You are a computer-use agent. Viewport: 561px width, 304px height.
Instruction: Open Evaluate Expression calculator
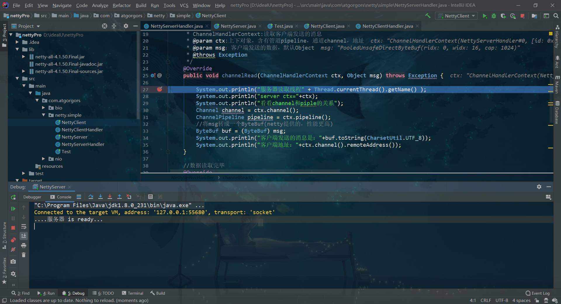pyautogui.click(x=150, y=197)
